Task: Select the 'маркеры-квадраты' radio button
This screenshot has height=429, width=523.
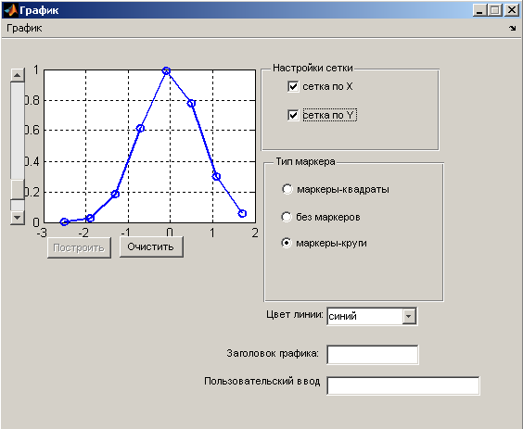Action: tap(287, 189)
